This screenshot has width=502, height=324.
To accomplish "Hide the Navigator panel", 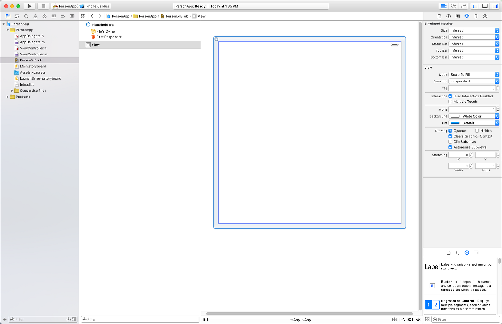I will (475, 6).
